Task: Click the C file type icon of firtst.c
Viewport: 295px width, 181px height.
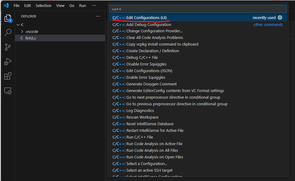Action: pos(22,38)
